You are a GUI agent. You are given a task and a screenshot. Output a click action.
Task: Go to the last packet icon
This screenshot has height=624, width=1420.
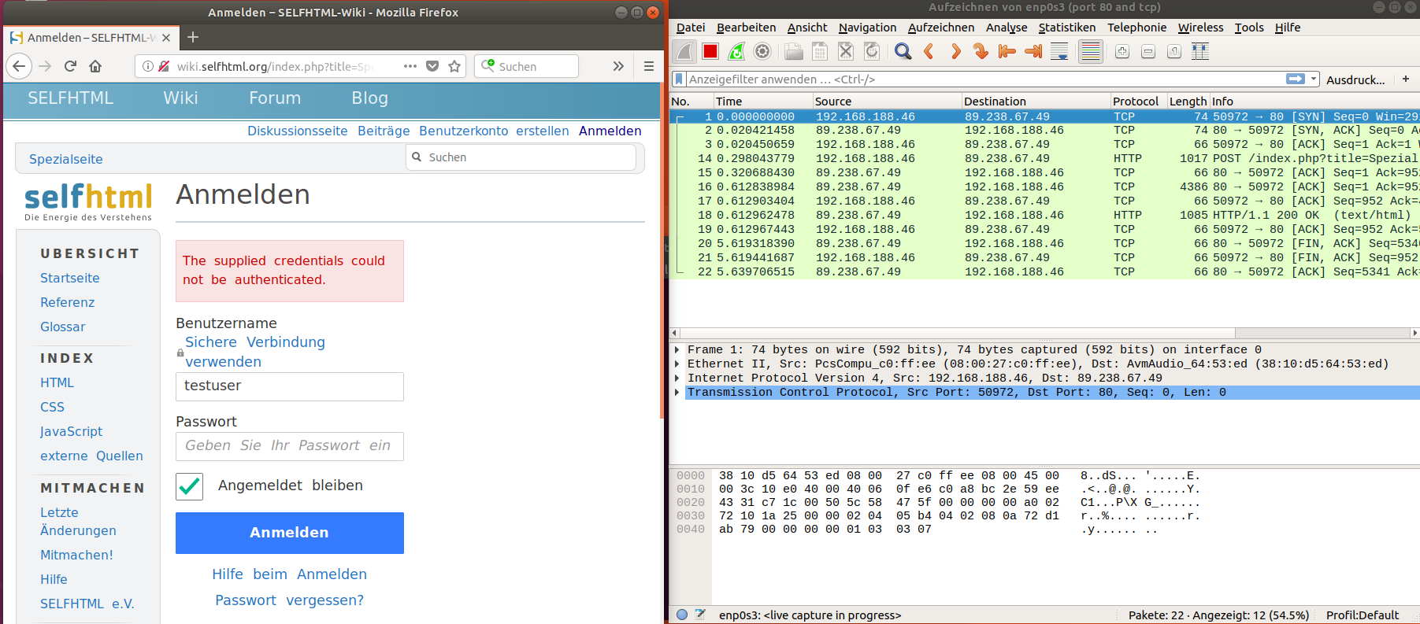pyautogui.click(x=1033, y=52)
